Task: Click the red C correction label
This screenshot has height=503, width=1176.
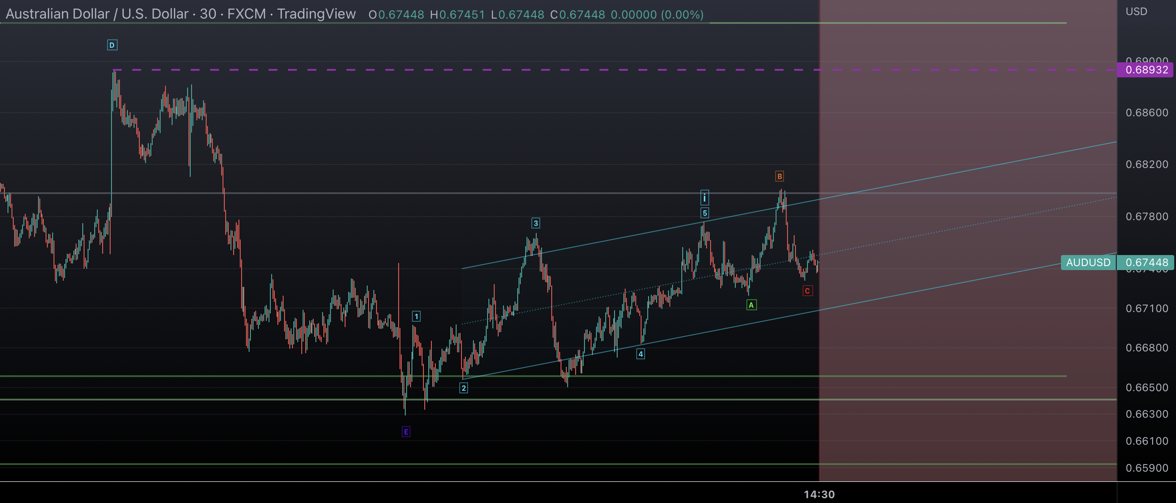Action: [807, 291]
